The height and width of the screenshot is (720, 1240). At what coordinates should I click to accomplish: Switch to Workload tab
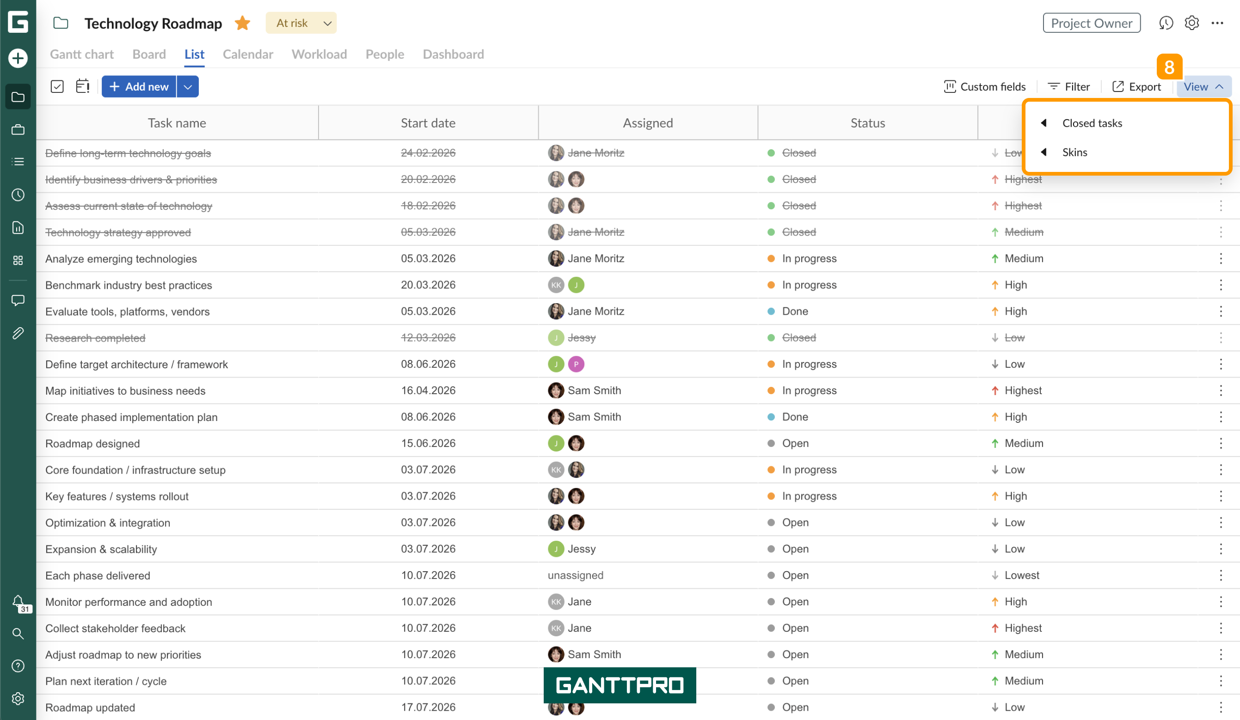tap(319, 54)
